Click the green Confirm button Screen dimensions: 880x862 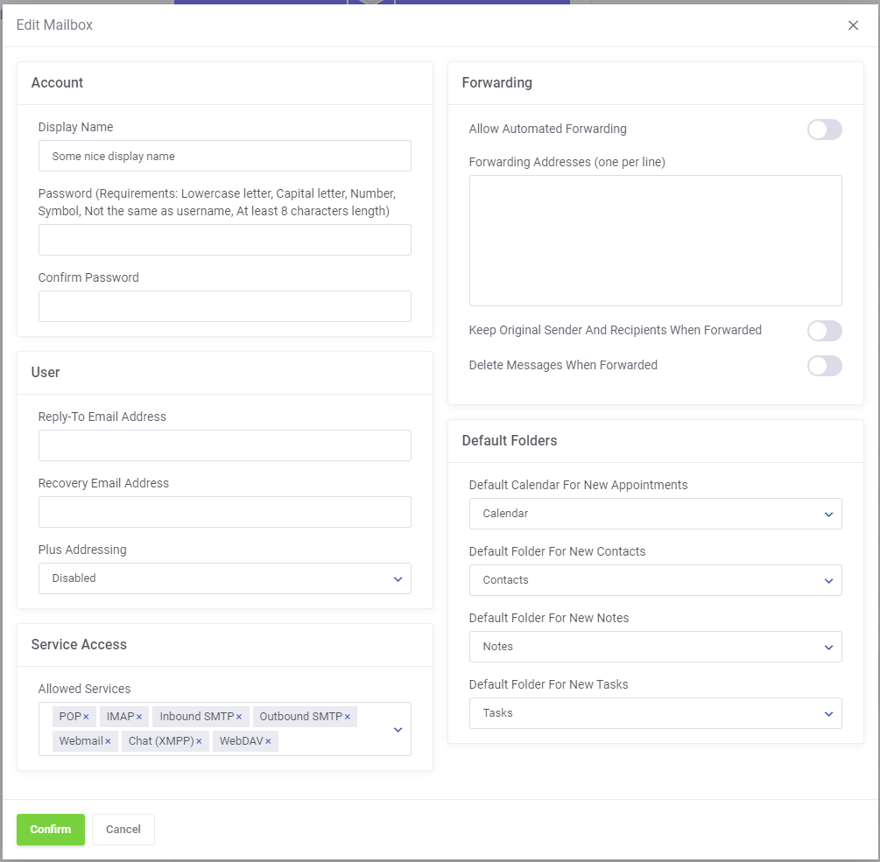pyautogui.click(x=51, y=830)
